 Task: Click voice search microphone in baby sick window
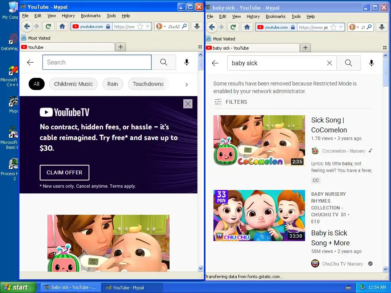coord(371,63)
